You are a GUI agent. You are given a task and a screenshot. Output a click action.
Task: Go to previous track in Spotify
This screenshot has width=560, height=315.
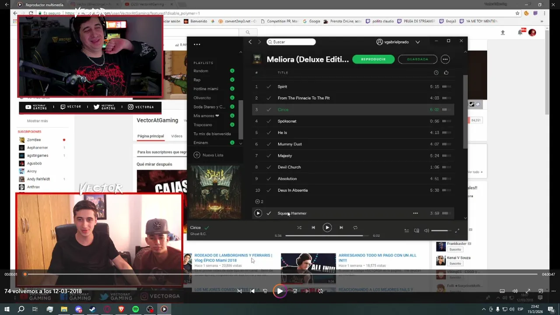click(313, 227)
